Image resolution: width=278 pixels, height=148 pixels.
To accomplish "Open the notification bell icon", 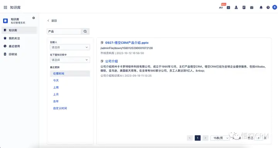I will point(261,7).
